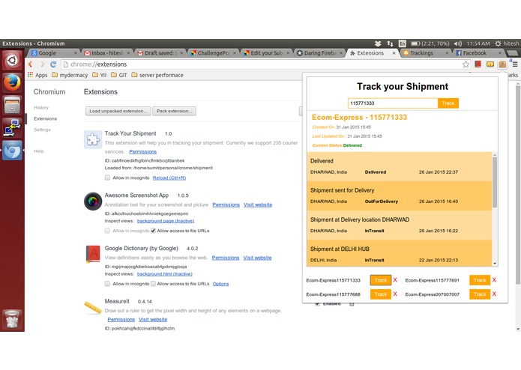The image size is (521, 370).
Task: Remove saved Ecom-Express007007007 with the red X
Action: [494, 294]
